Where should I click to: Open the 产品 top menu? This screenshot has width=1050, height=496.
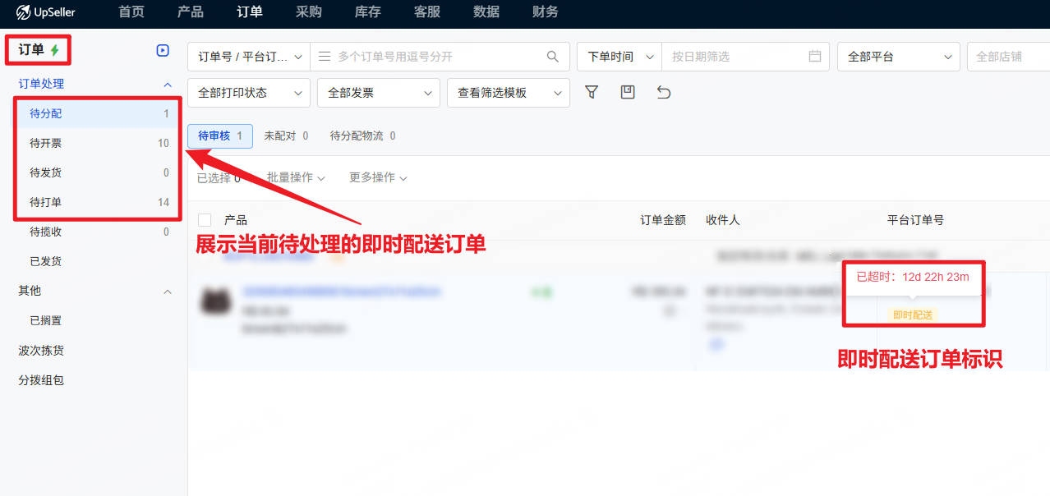190,12
